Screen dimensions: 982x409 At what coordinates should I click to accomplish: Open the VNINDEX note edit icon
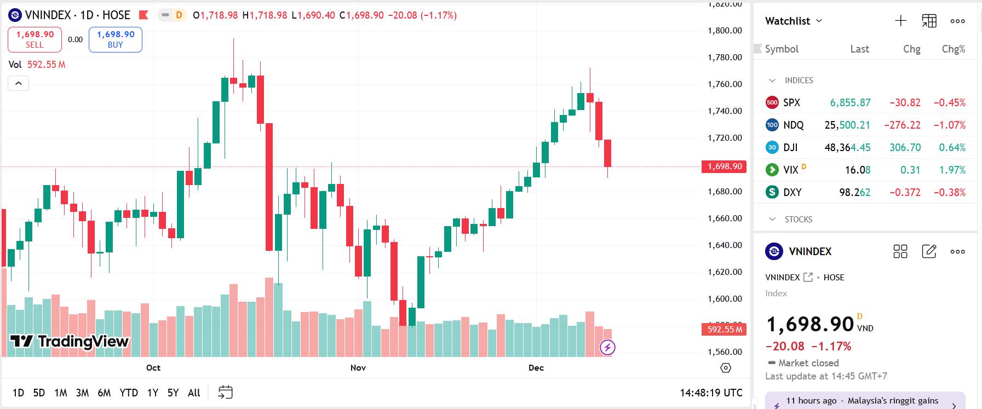(x=929, y=251)
